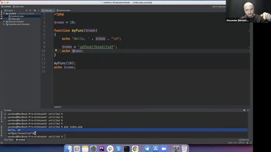271x152 pixels.
Task: Open Google Chrome from the dock
Action: [135, 149]
